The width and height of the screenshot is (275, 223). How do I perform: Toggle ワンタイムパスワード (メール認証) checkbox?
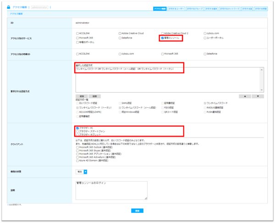[x=120, y=108]
